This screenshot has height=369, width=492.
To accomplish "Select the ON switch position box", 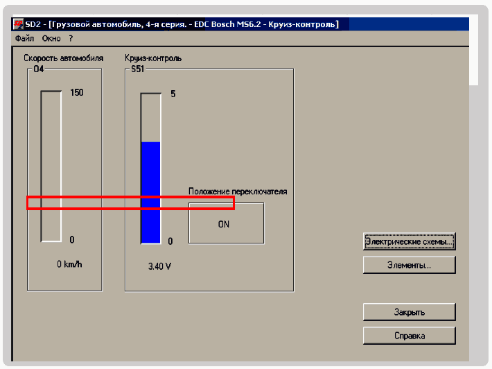I will [x=226, y=224].
